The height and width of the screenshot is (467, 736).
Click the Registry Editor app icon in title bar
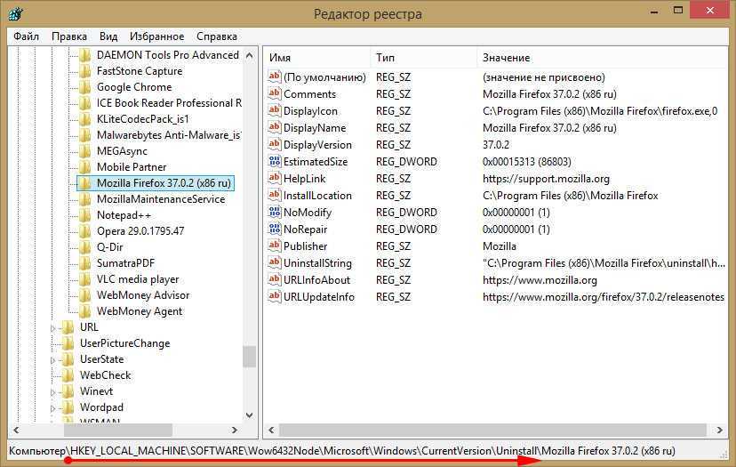[x=15, y=13]
